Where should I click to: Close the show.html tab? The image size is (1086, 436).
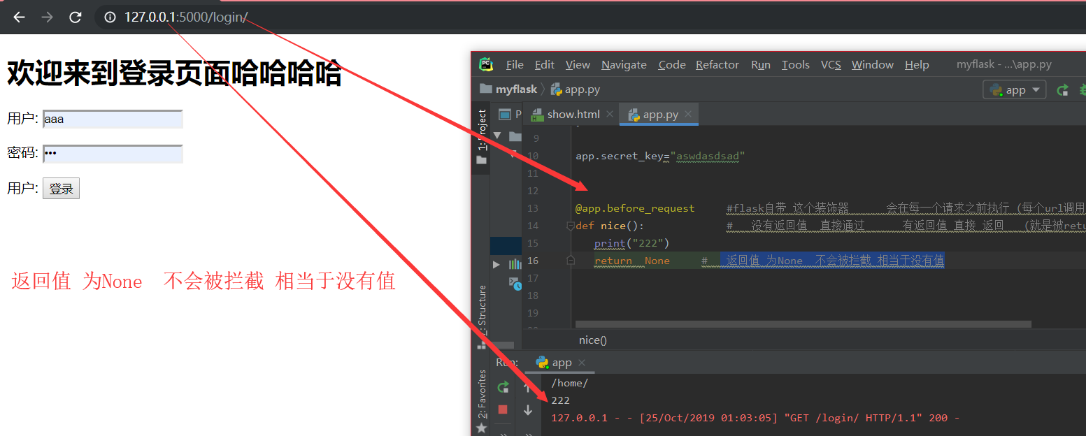(610, 114)
